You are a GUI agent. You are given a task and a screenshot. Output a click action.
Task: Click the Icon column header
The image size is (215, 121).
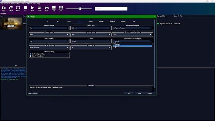tap(2, 16)
